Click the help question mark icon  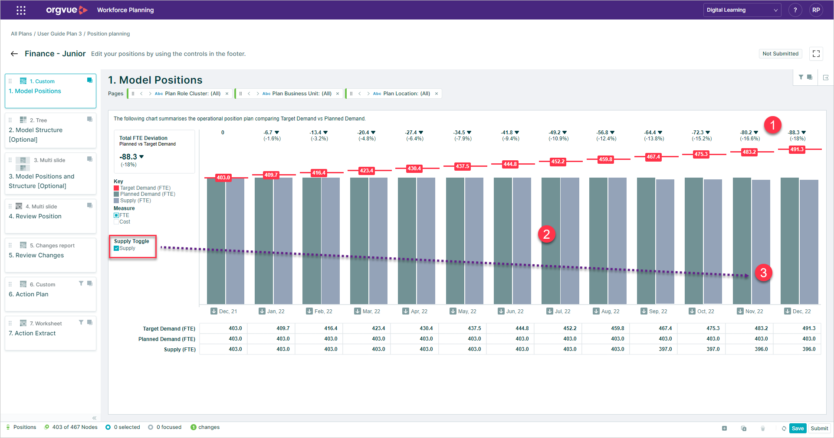(x=795, y=10)
